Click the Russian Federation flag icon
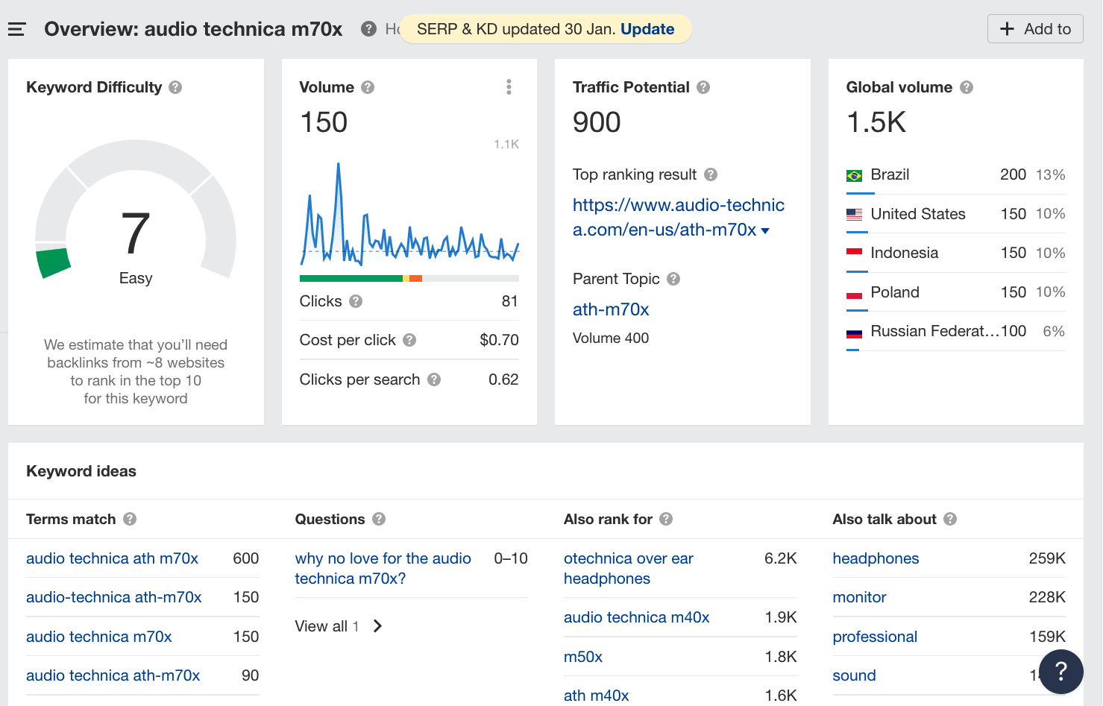 coord(855,332)
